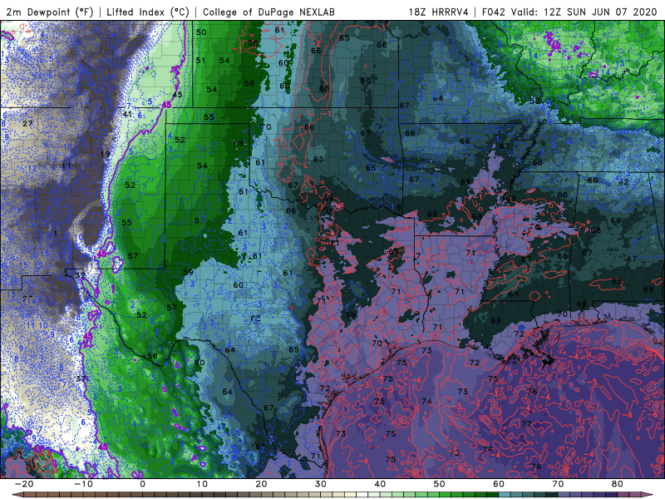This screenshot has width=665, height=499.
Task: Click the '-10' colorbar label
Action: (83, 484)
